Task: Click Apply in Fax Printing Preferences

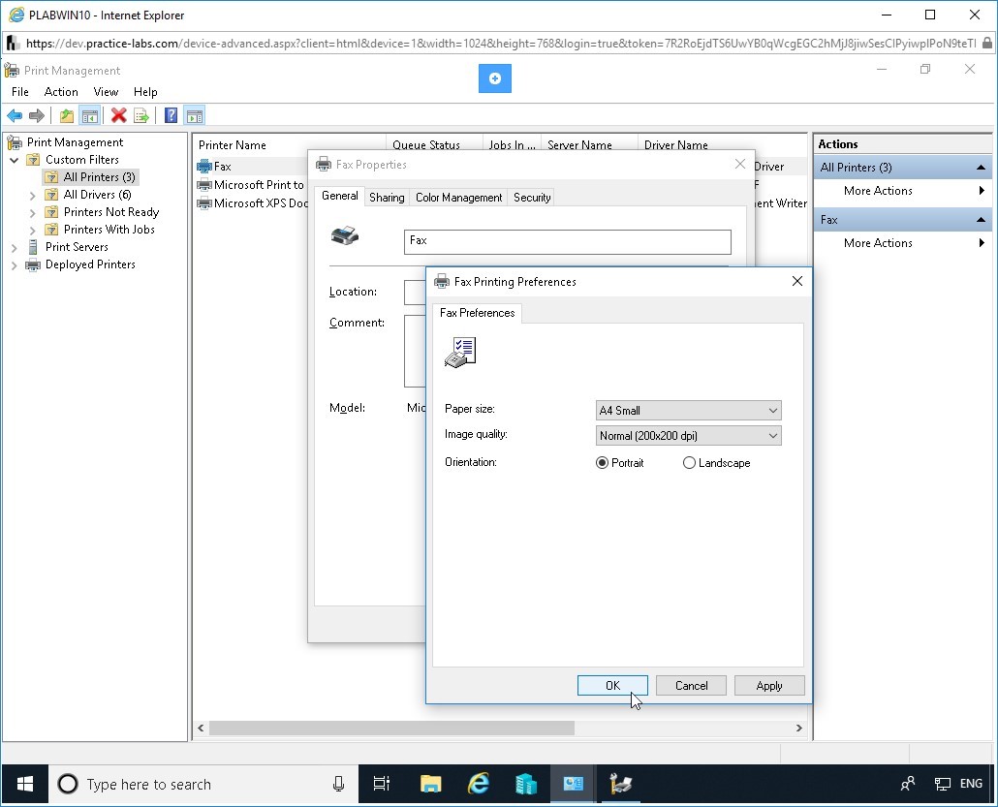Action: [769, 686]
